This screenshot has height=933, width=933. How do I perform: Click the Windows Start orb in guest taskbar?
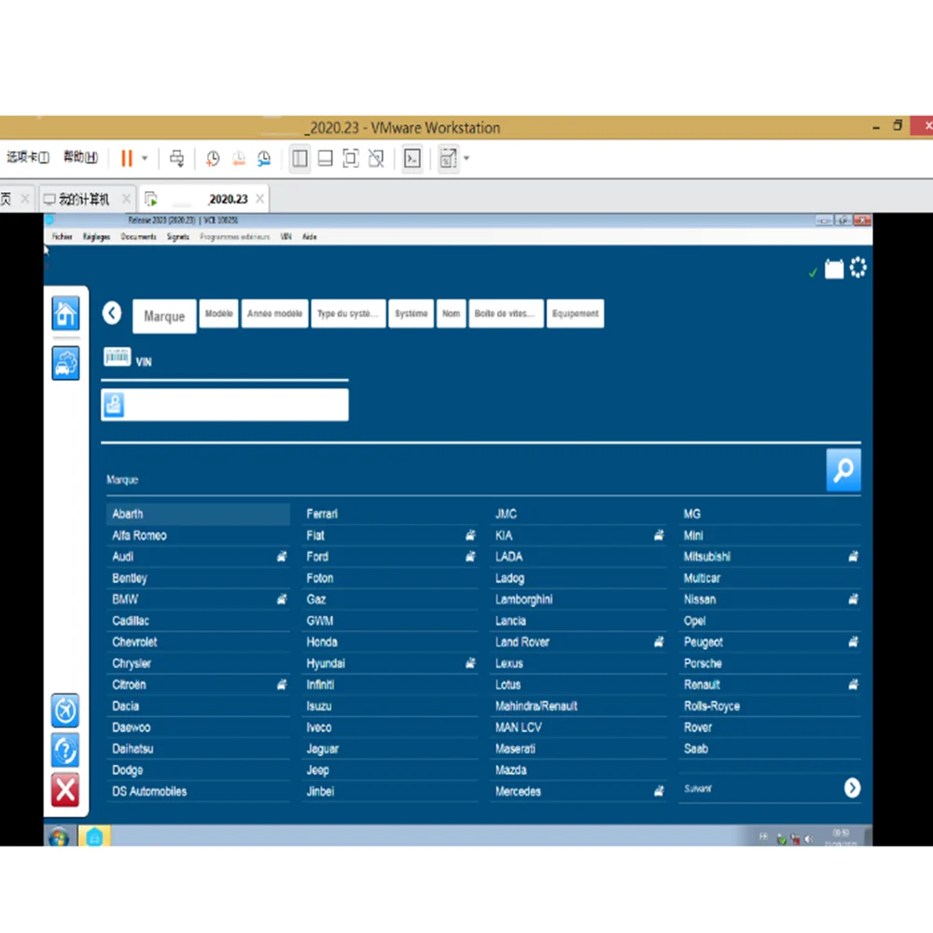coord(59,837)
